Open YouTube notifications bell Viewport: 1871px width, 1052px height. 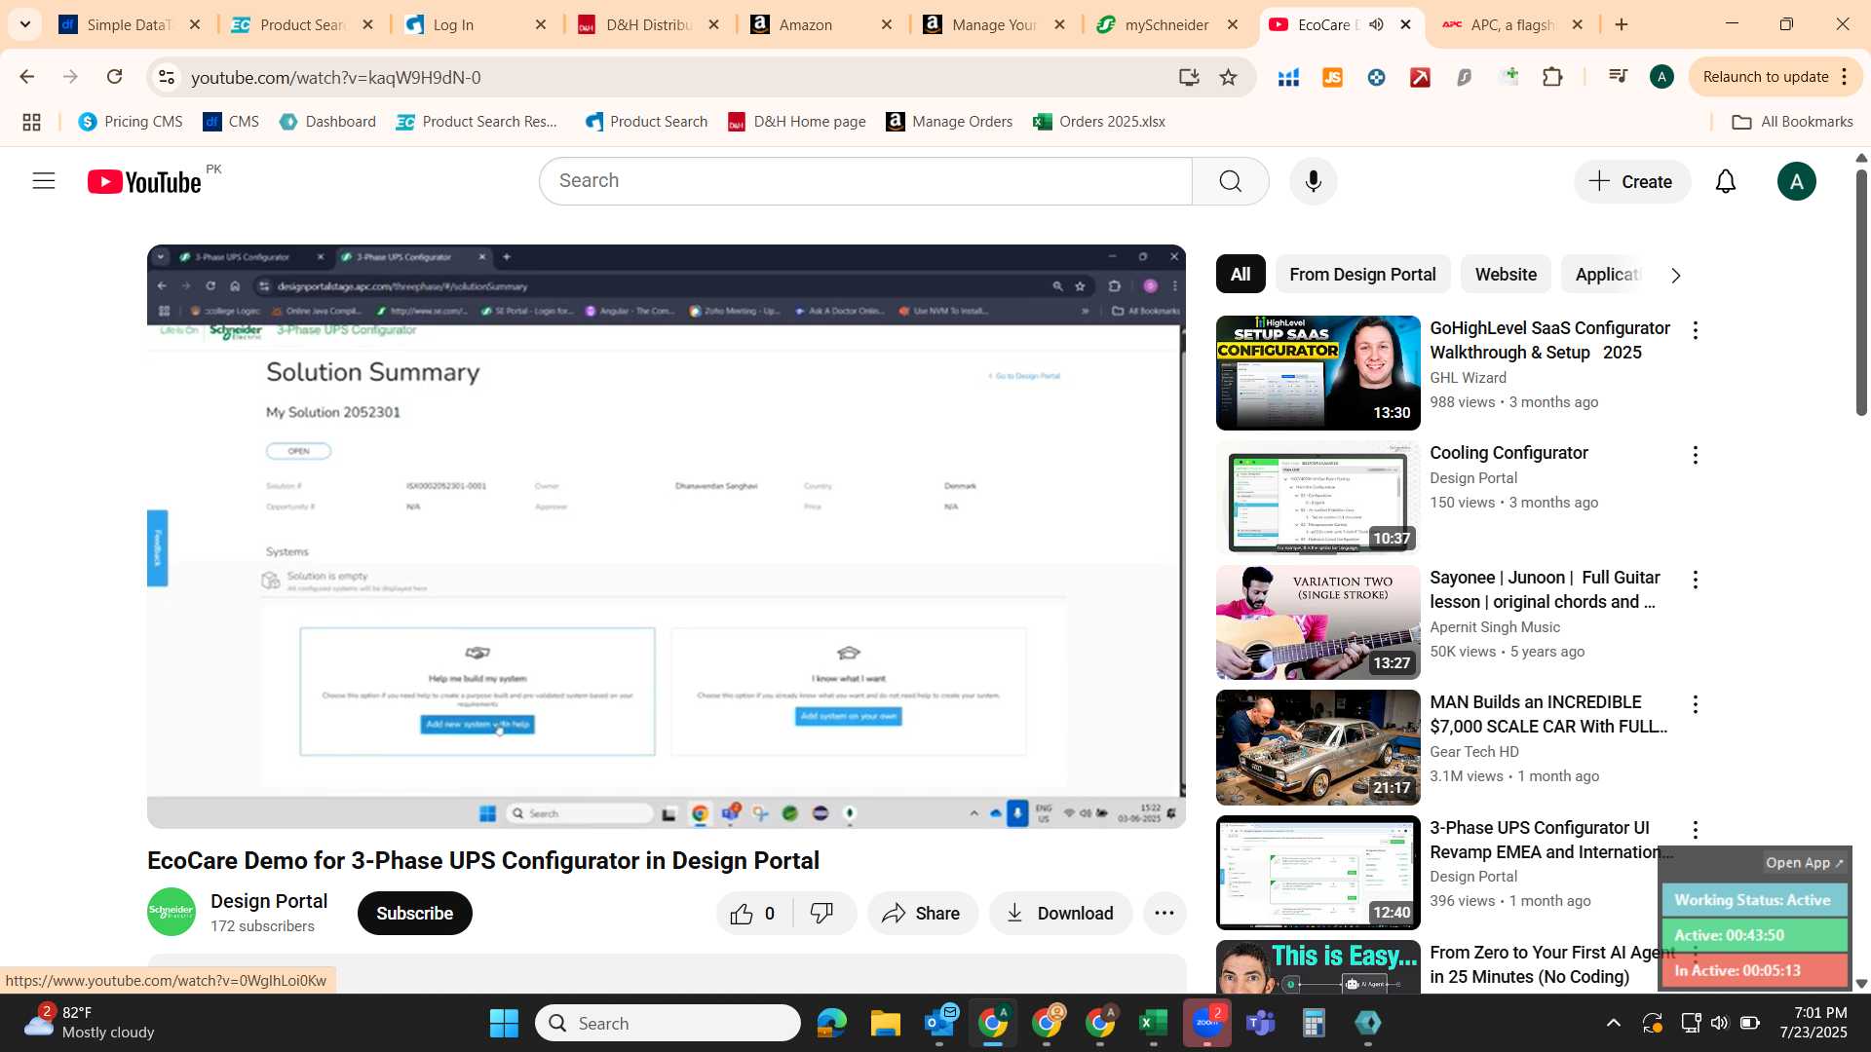[1725, 181]
